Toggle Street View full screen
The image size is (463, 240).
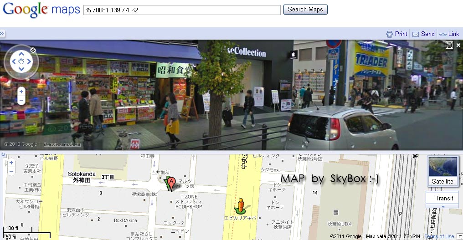[x=449, y=45]
